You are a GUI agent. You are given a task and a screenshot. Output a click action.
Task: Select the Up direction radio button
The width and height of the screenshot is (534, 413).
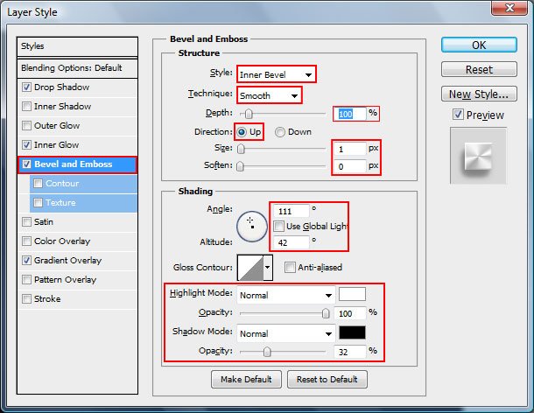coord(242,132)
